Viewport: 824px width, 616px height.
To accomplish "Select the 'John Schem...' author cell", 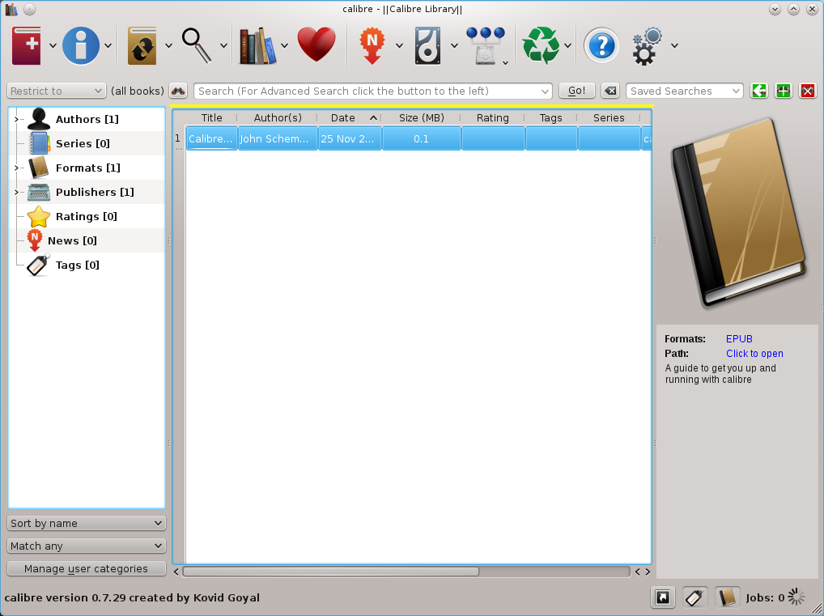I will pyautogui.click(x=278, y=138).
